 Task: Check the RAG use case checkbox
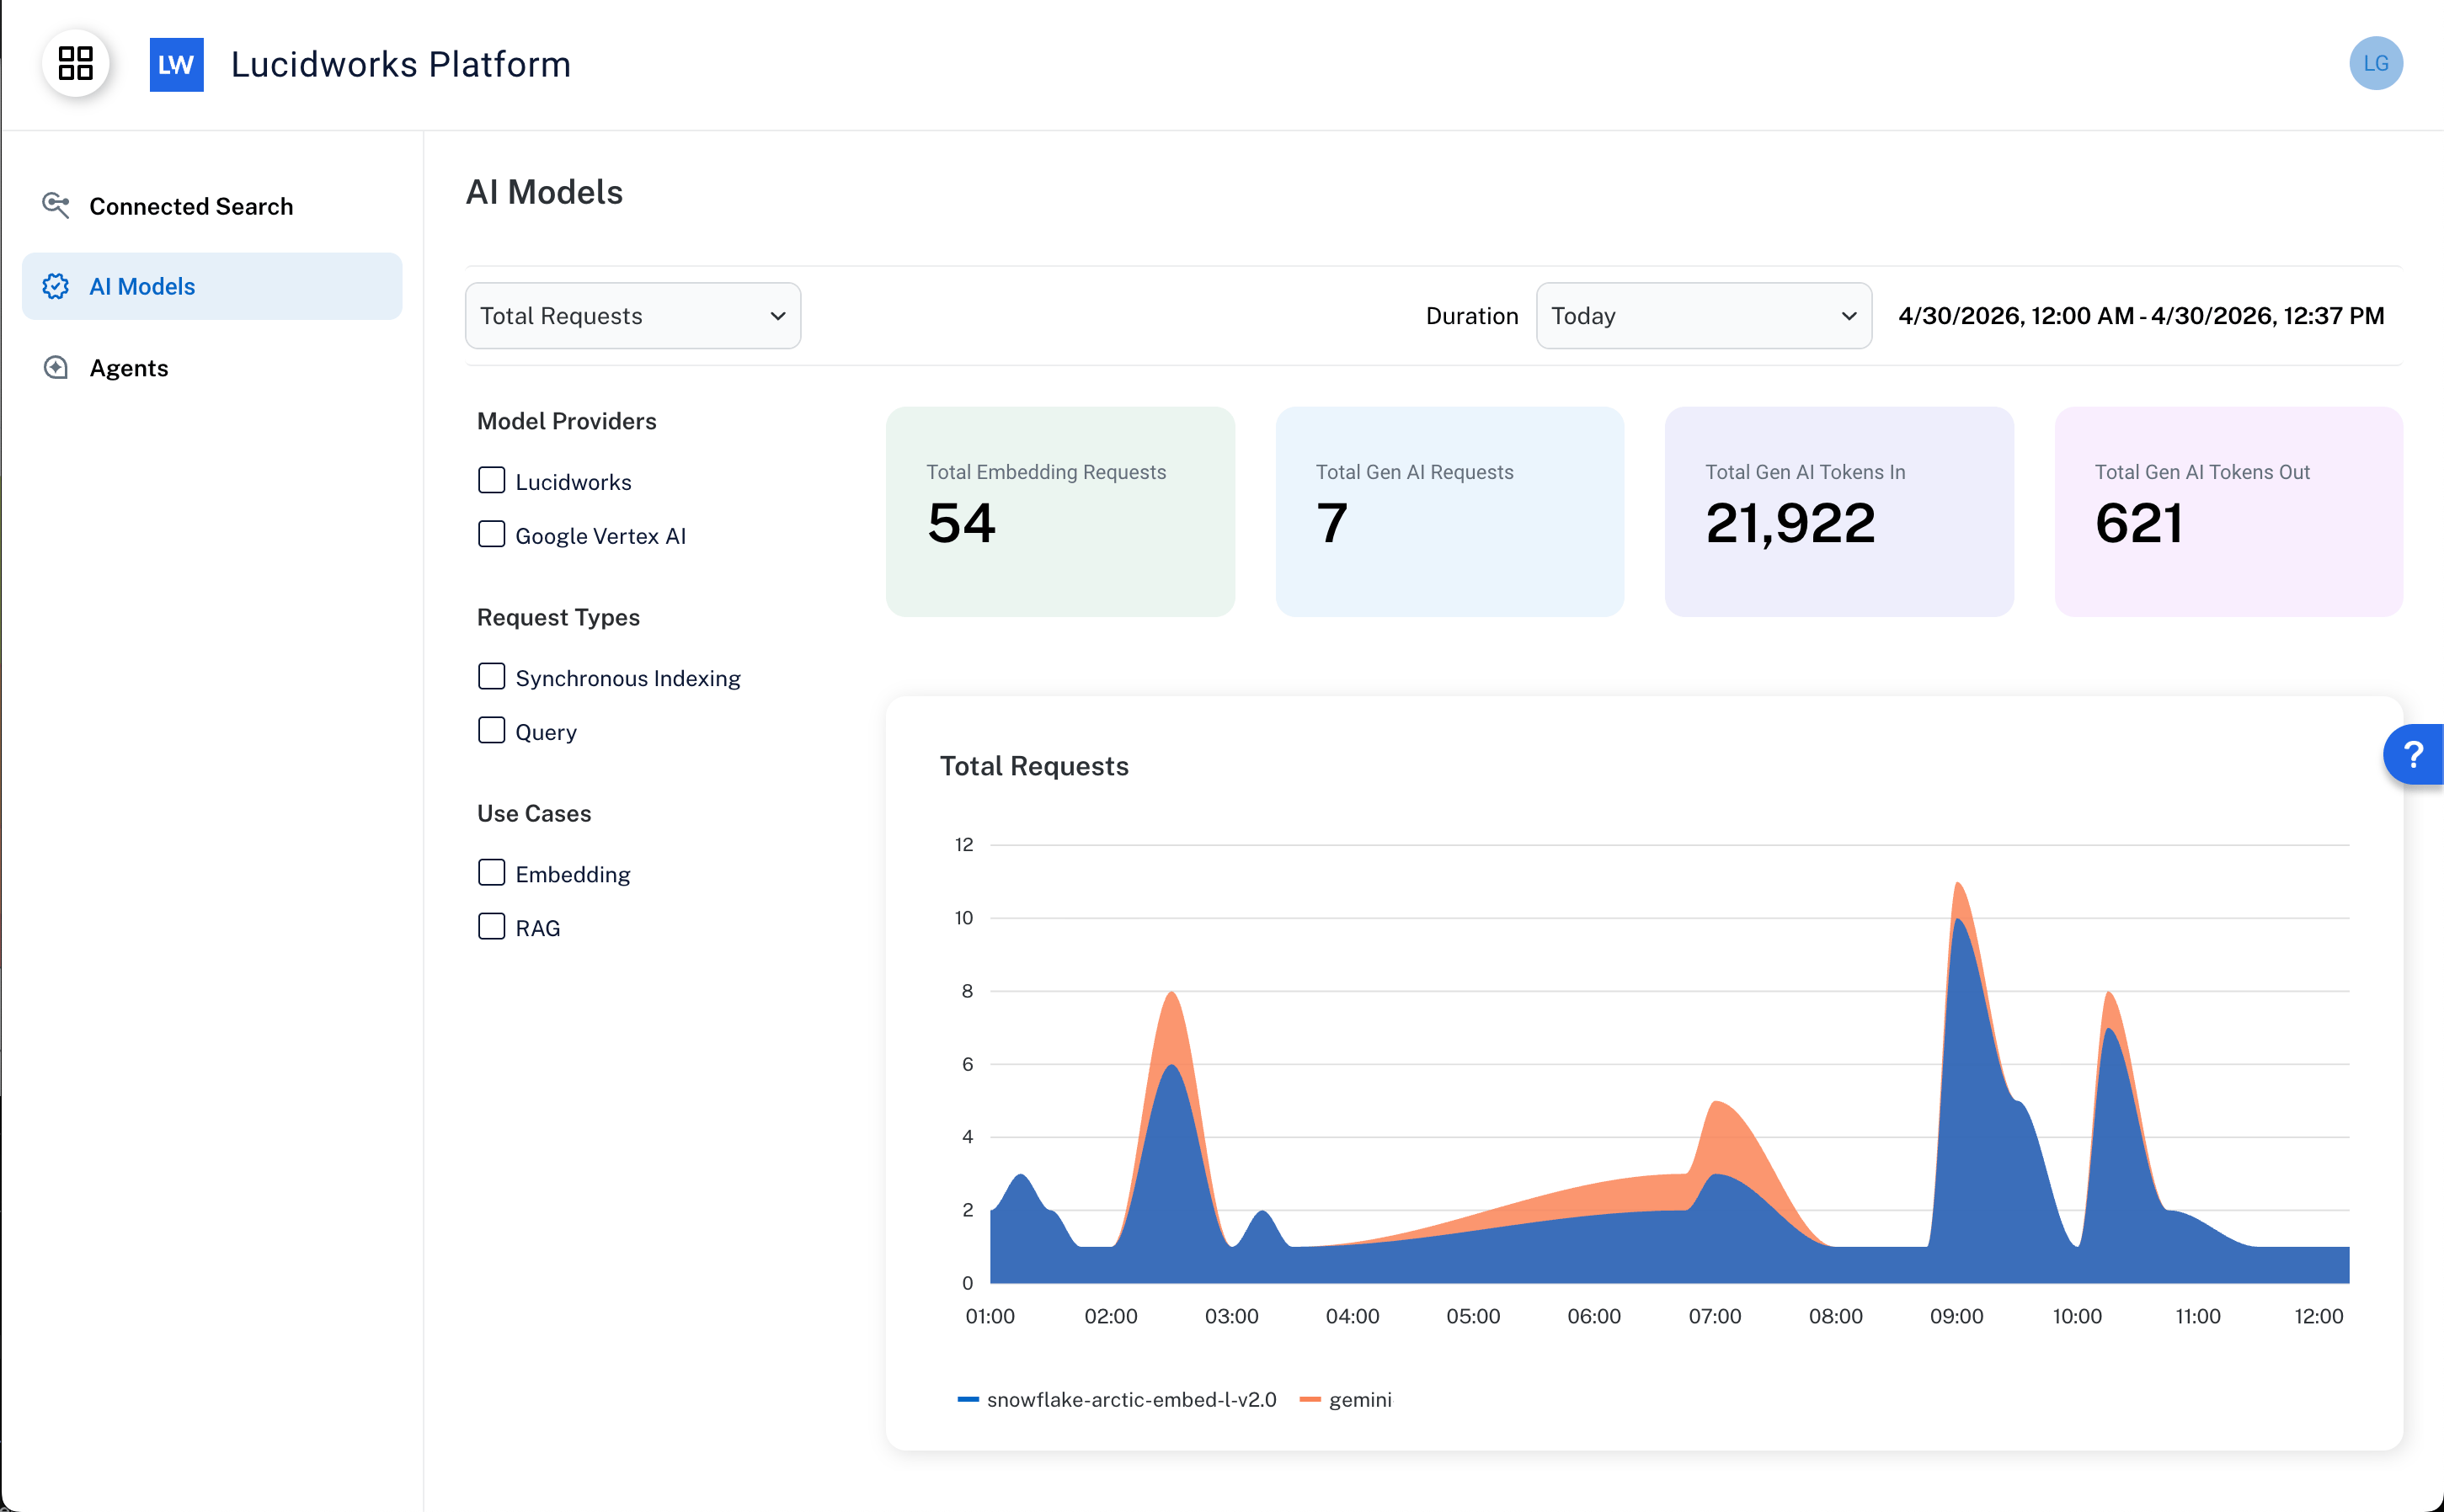click(x=491, y=927)
